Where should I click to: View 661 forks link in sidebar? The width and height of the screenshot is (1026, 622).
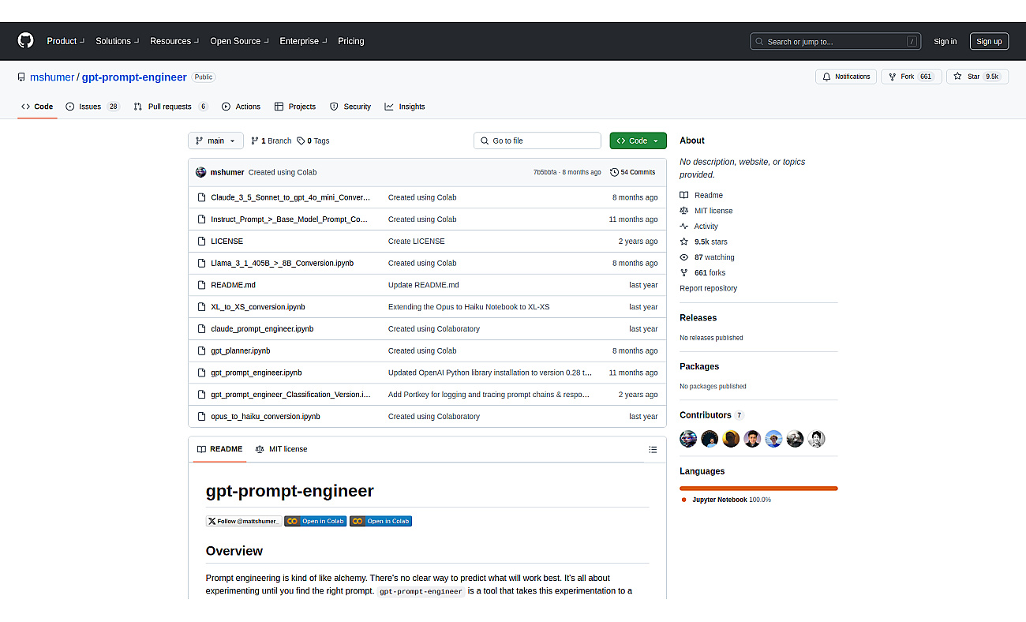click(x=702, y=273)
